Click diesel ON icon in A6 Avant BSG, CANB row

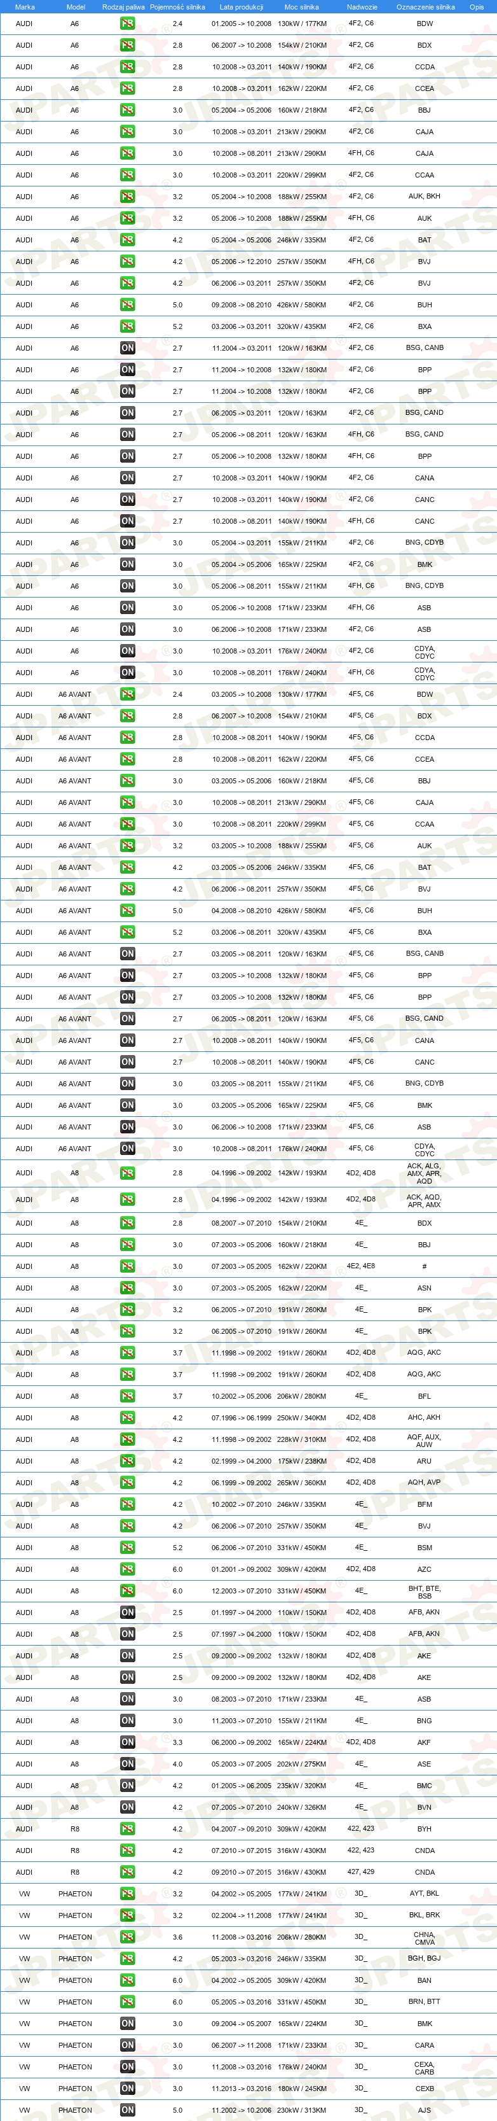tap(128, 953)
